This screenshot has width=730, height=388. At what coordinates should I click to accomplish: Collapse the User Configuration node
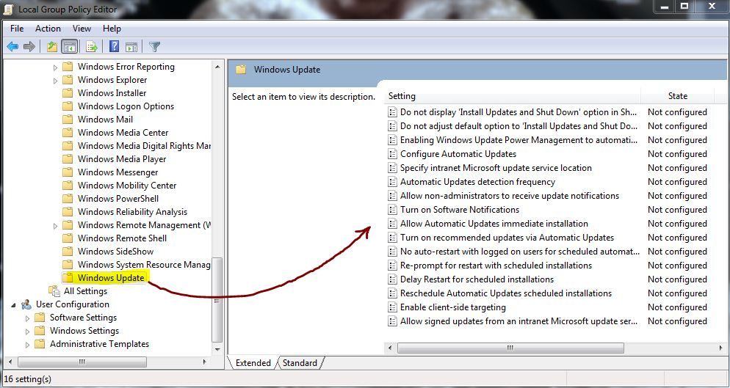(x=13, y=305)
